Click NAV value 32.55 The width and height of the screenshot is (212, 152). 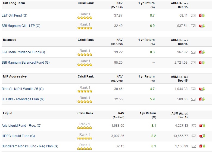[118, 99]
